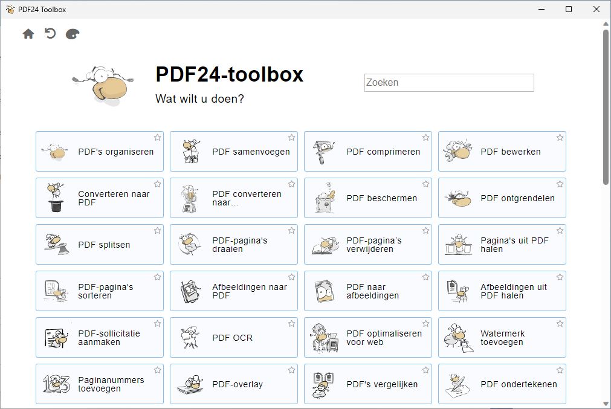Toggle favorite star on PDF bewerken
The image size is (611, 409).
tap(560, 138)
